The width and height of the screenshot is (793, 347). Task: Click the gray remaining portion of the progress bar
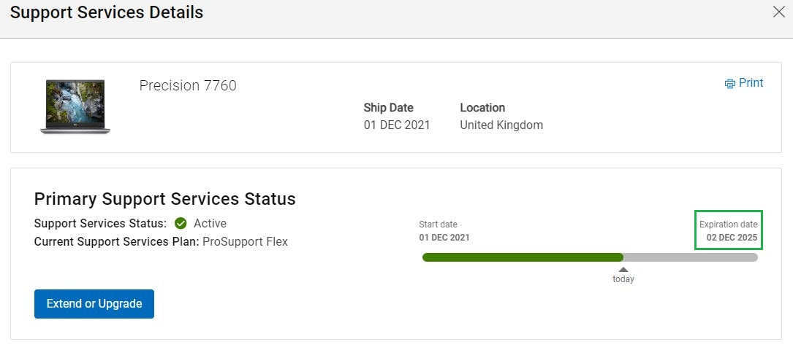pos(690,257)
